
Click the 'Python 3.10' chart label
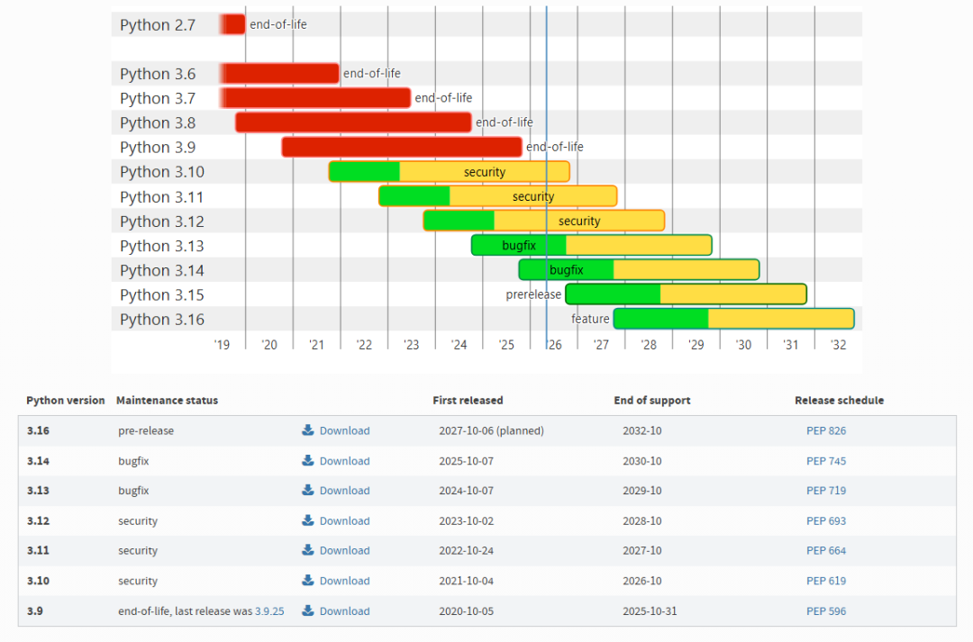[x=162, y=172]
